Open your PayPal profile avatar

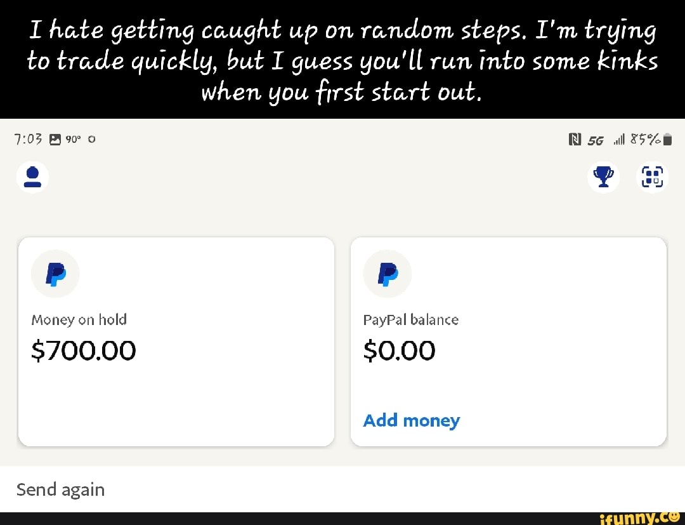click(32, 177)
